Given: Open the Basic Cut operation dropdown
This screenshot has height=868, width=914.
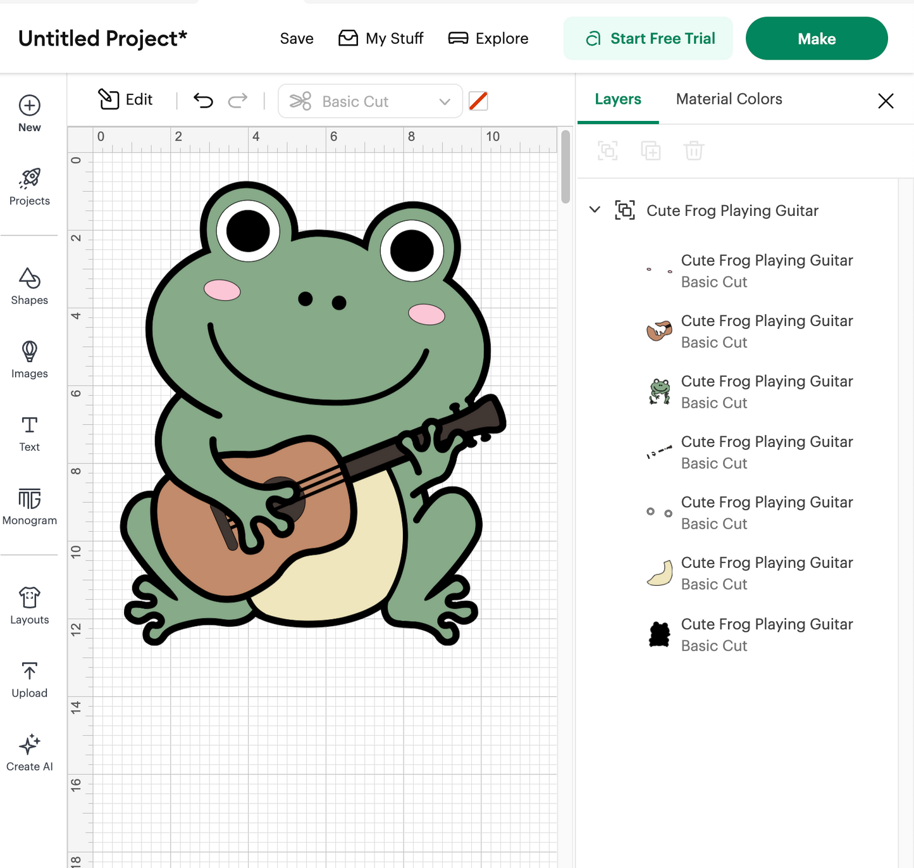Looking at the screenshot, I should (370, 101).
